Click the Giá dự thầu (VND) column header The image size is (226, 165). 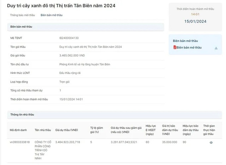[67, 129]
